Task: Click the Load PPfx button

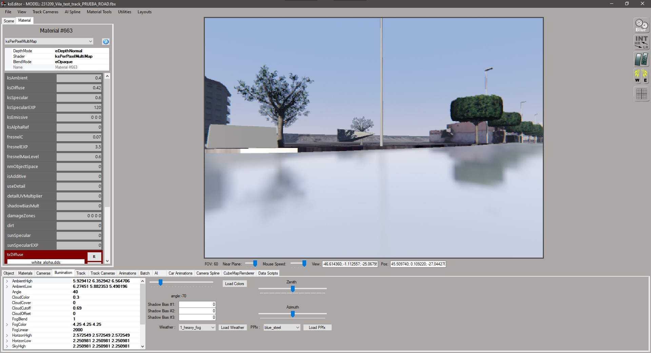Action: (x=317, y=328)
